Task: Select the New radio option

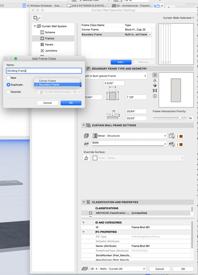Action: [9, 78]
